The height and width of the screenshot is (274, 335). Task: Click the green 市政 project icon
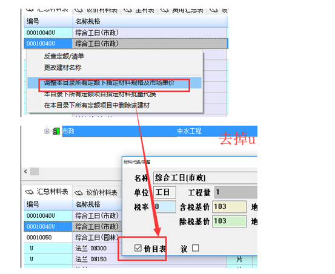click(x=56, y=131)
